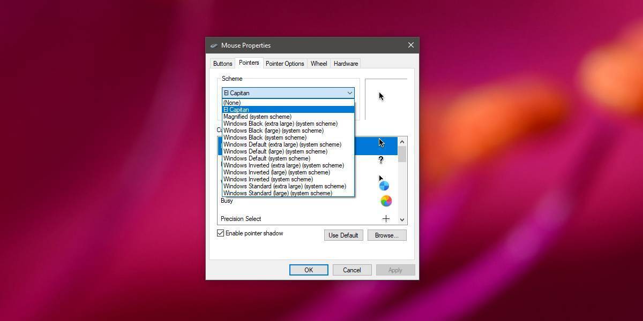Choose Windows Black (extra large) scheme
Screen dimensions: 643x321
pyautogui.click(x=288, y=124)
